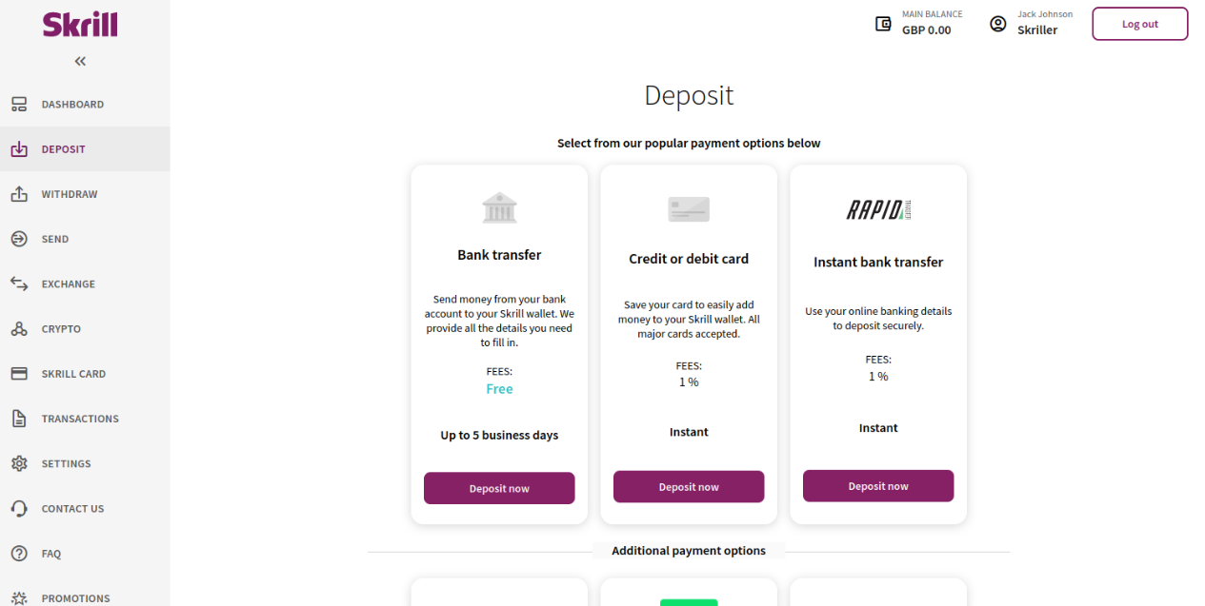The image size is (1205, 606).
Task: Click Deposit now under Credit or debit card
Action: click(689, 486)
